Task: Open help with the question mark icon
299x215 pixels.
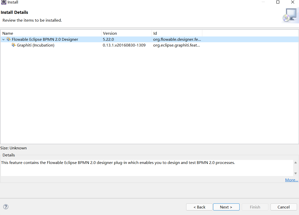Action: pos(6,207)
